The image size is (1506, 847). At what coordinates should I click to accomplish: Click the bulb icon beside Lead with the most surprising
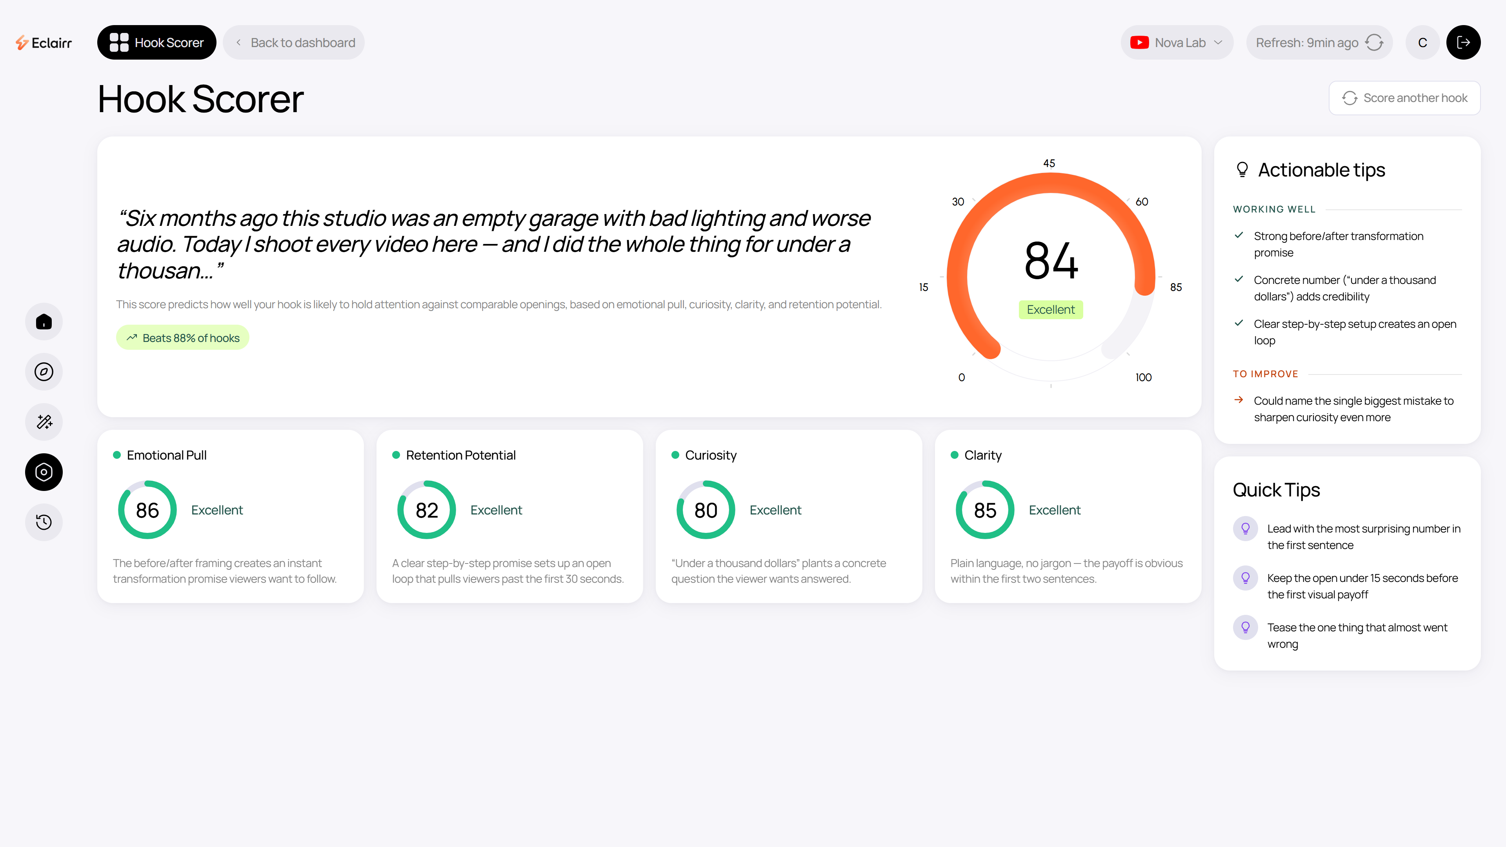(x=1245, y=529)
